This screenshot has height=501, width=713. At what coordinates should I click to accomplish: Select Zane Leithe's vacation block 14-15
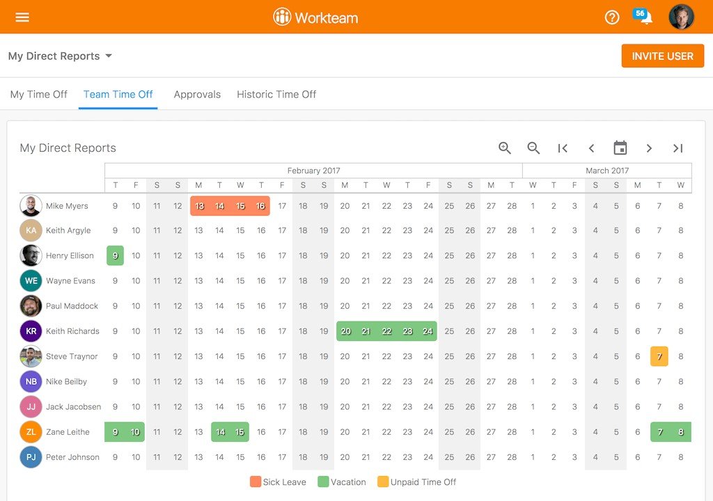click(230, 432)
